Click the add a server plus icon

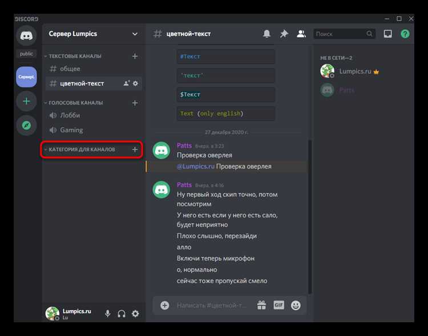pyautogui.click(x=26, y=102)
